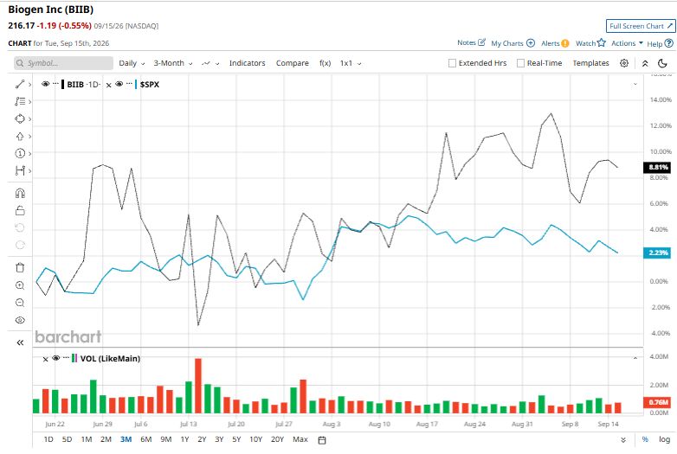Image resolution: width=677 pixels, height=454 pixels.
Task: Lock drawings with the padlock icon
Action: tap(20, 210)
